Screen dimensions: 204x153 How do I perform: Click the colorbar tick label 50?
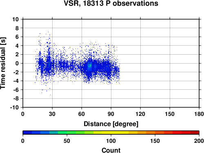pos(67,141)
